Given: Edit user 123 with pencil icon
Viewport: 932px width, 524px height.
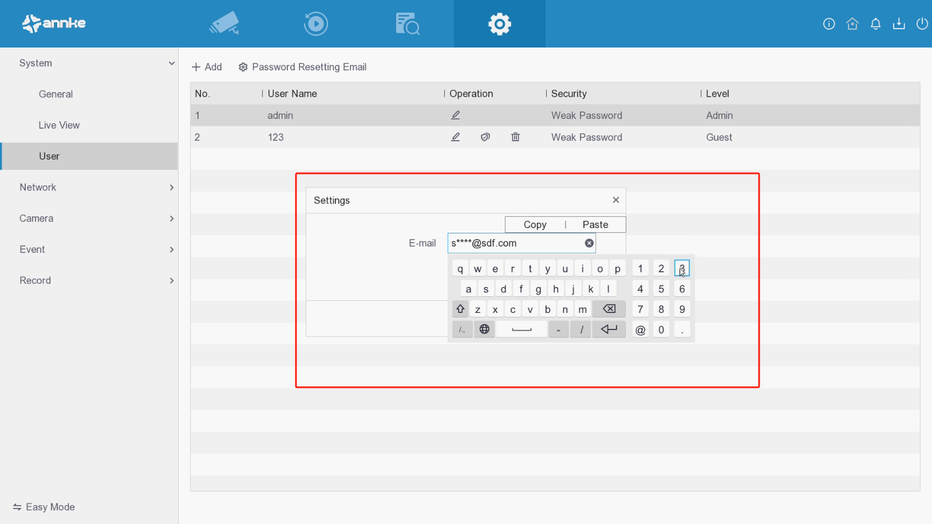Looking at the screenshot, I should (456, 137).
